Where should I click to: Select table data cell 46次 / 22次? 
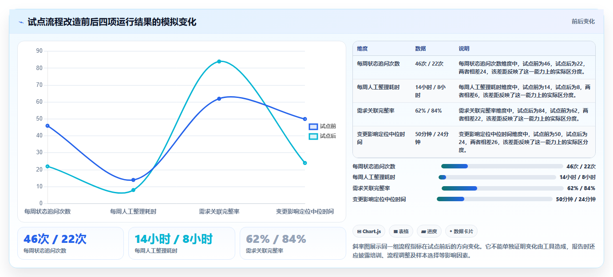(429, 64)
